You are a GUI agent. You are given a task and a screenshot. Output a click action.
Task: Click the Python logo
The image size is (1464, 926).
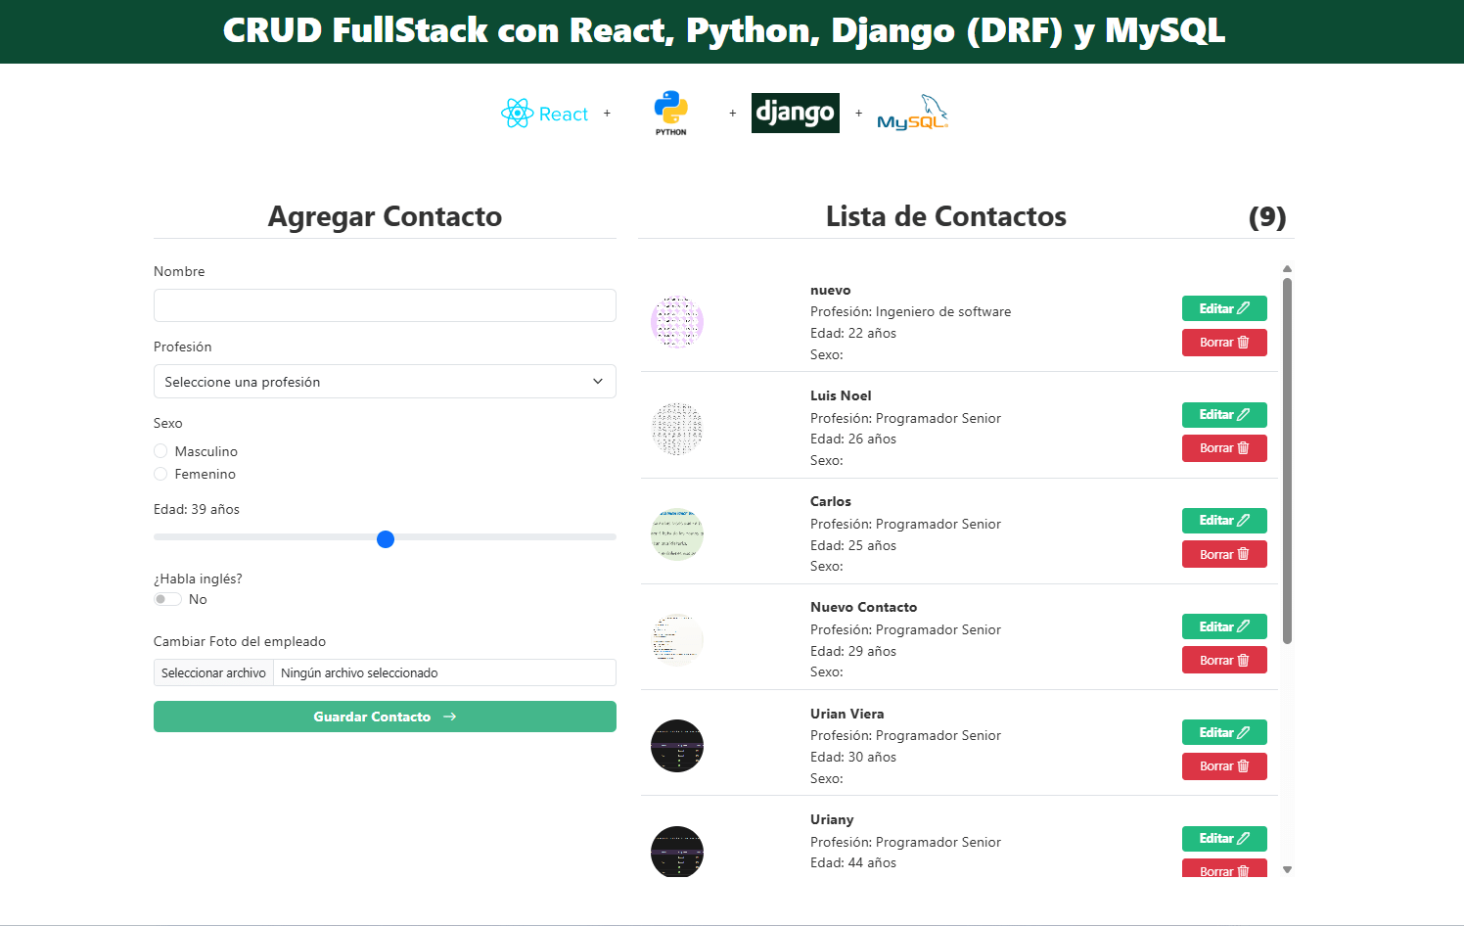coord(670,113)
